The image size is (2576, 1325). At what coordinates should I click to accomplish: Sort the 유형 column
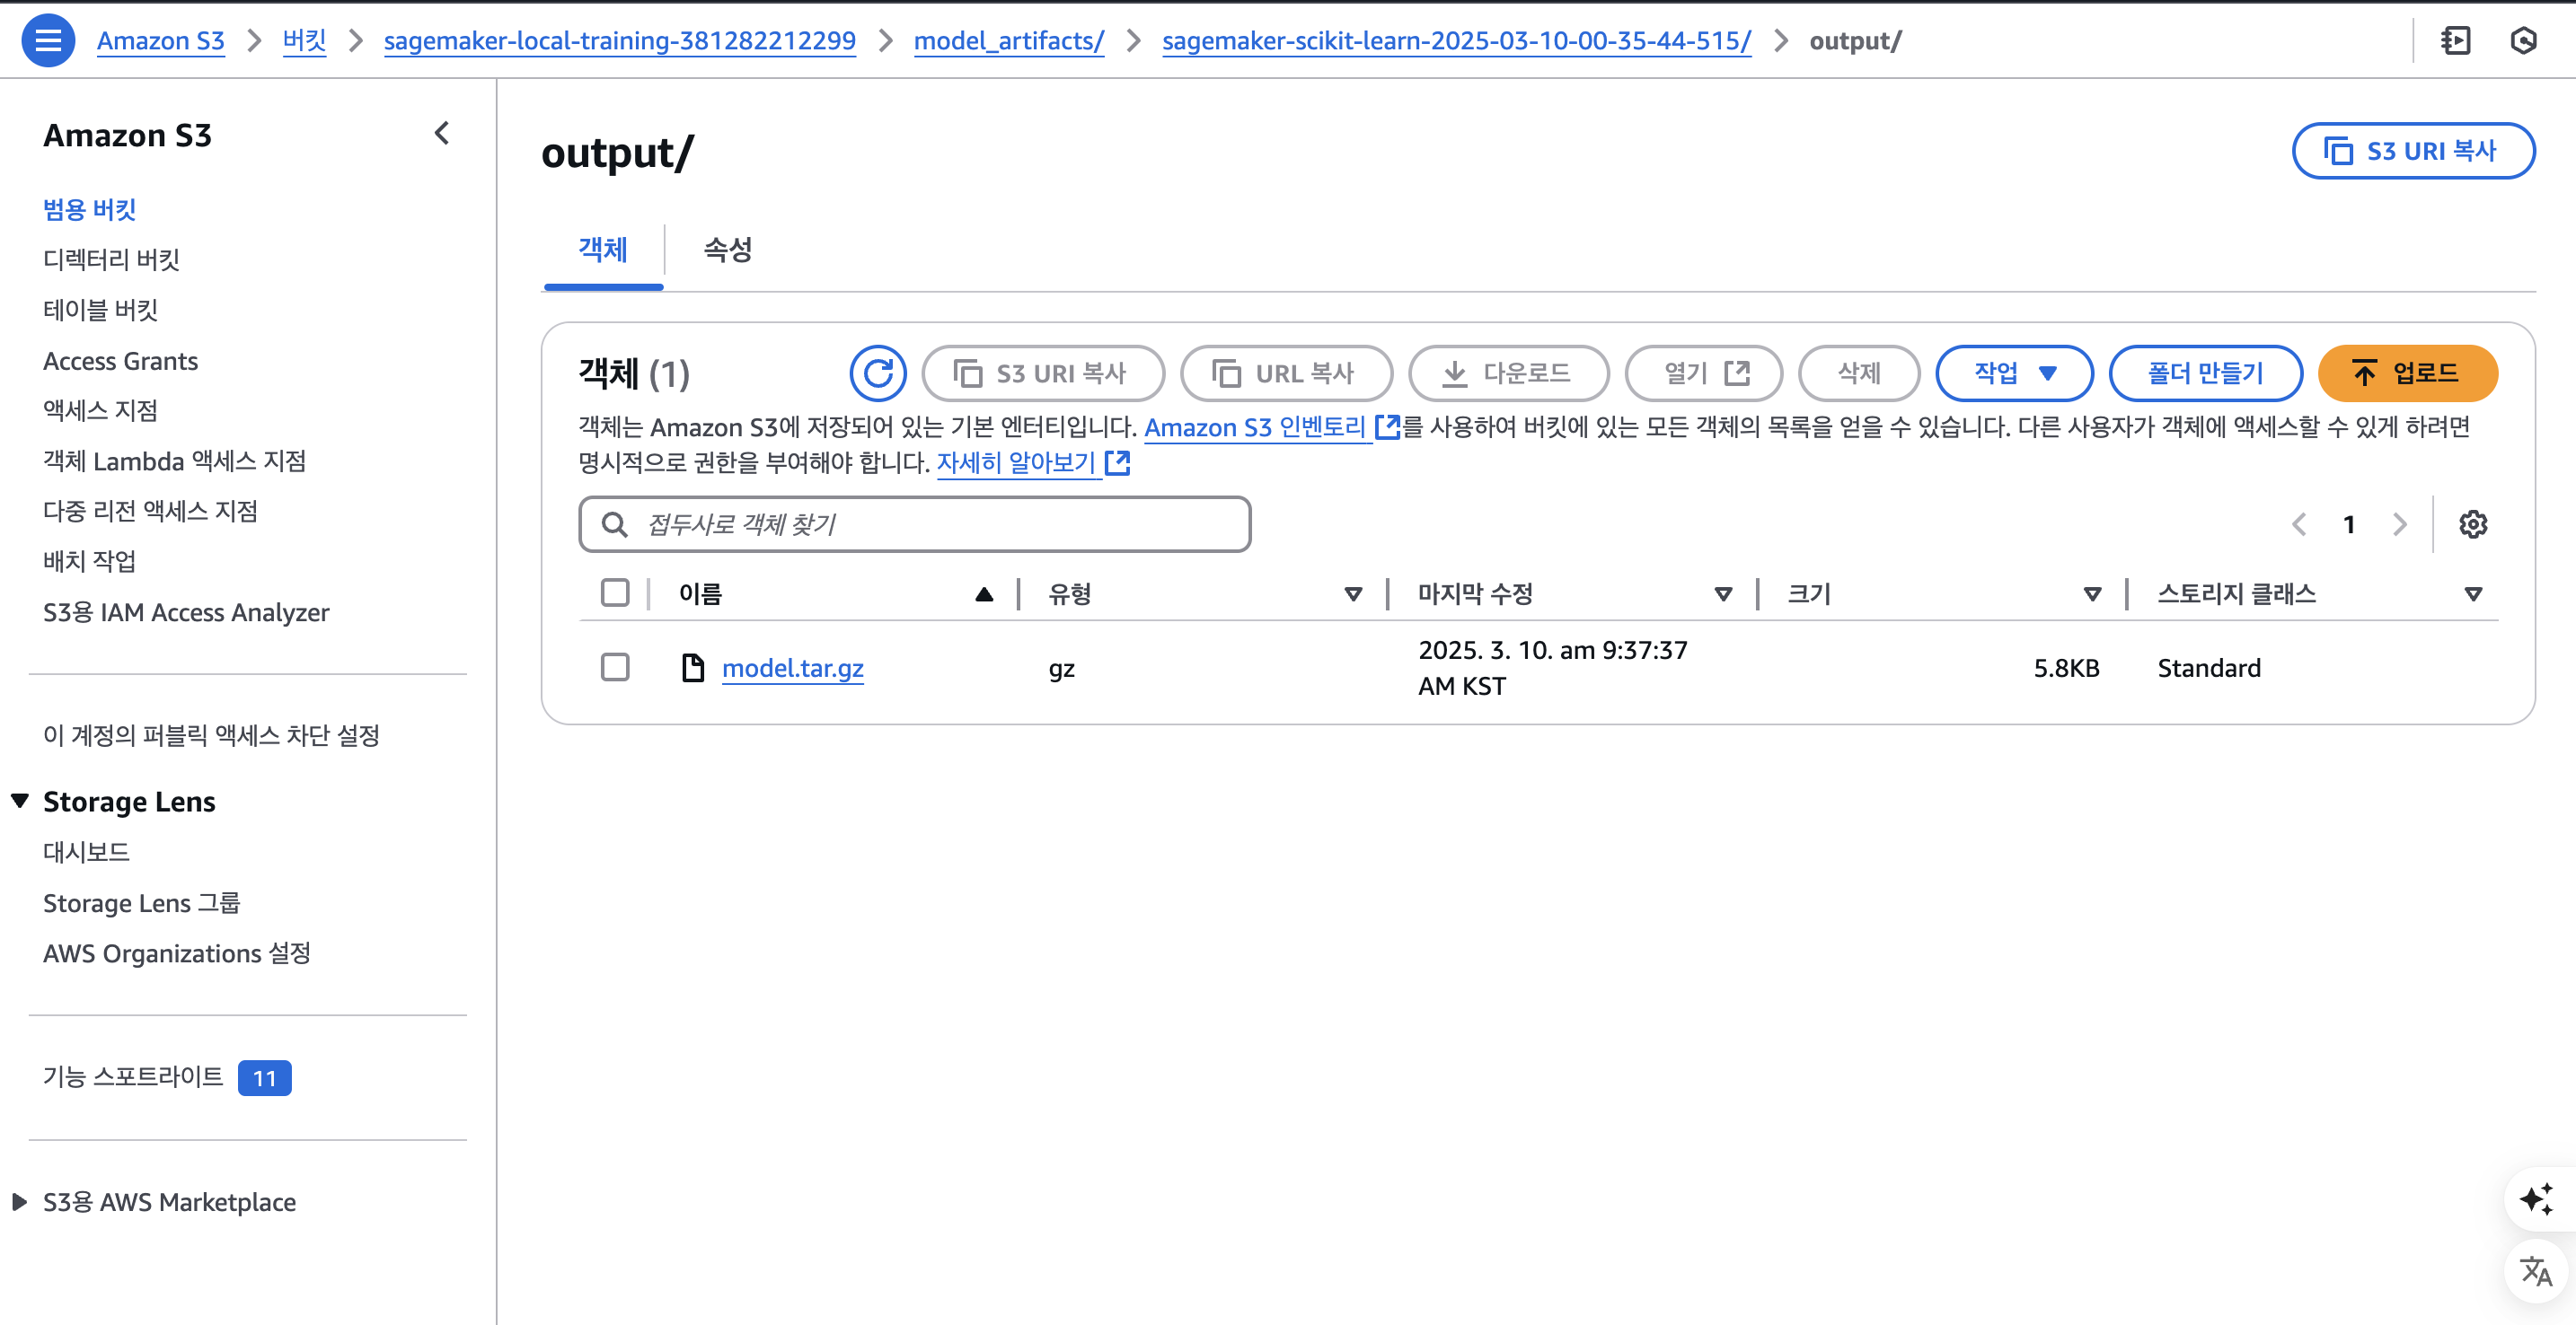pos(1353,594)
